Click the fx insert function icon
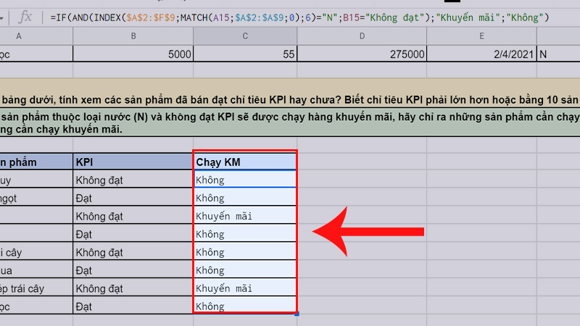This screenshot has height=326, width=580. click(x=25, y=17)
